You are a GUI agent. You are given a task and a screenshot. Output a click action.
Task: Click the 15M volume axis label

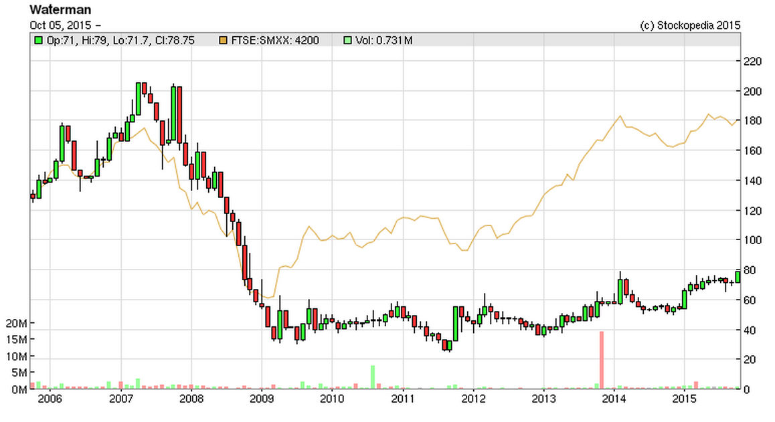point(16,340)
